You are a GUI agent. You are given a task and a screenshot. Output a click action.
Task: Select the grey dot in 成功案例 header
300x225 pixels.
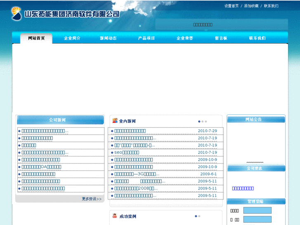coord(199,216)
